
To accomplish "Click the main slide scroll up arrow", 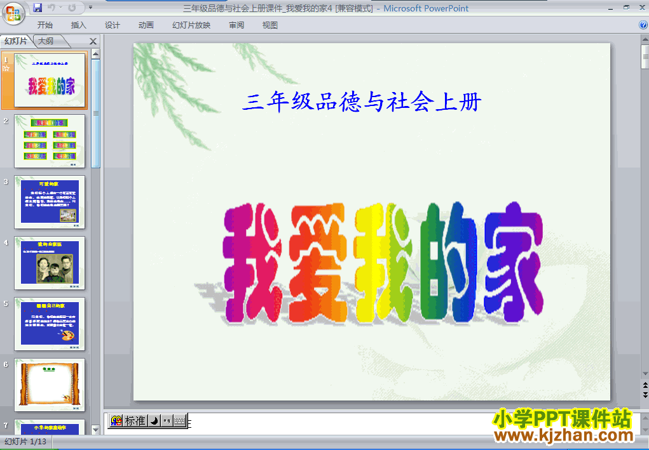I will pos(645,40).
